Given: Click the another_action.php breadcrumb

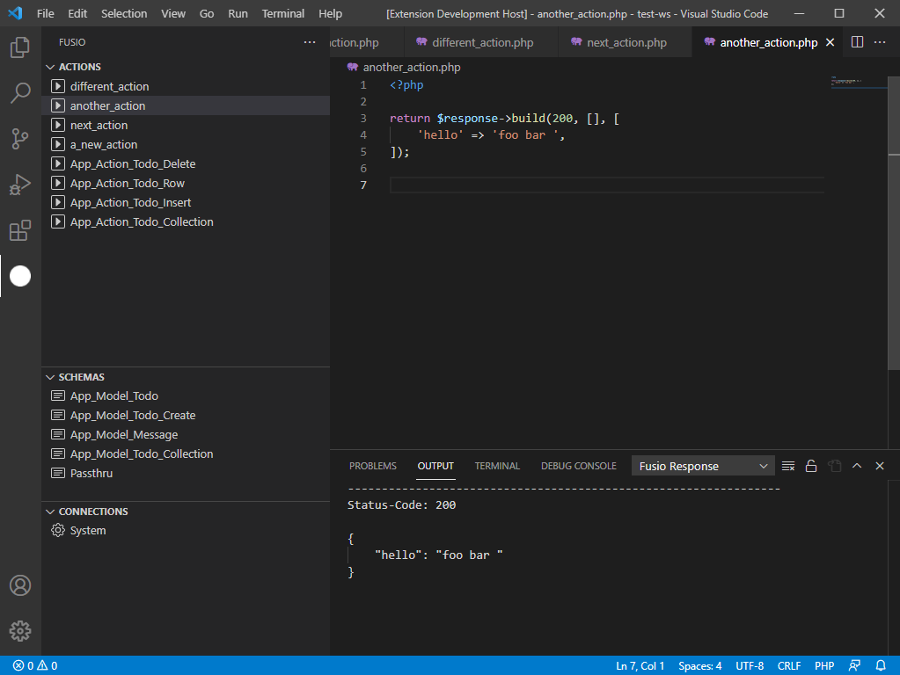Looking at the screenshot, I should pyautogui.click(x=404, y=67).
